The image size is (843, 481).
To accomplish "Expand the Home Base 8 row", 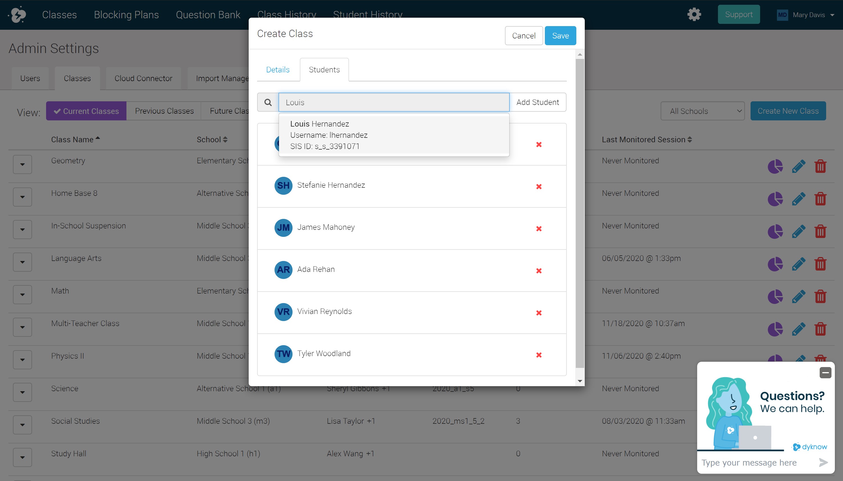I will 22,197.
